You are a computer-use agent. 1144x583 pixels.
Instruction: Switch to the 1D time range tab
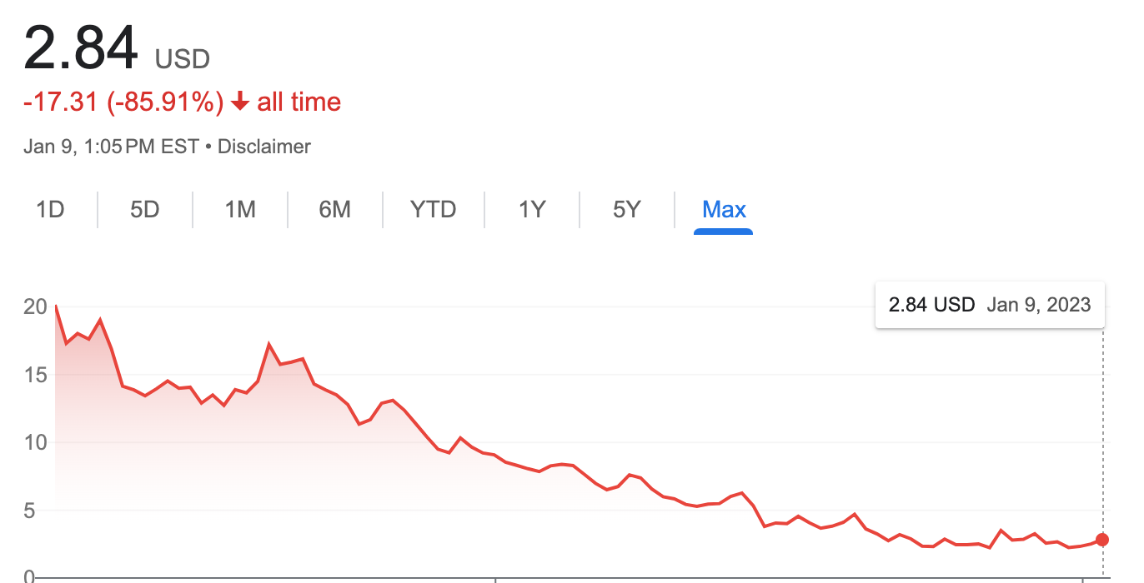pos(50,209)
